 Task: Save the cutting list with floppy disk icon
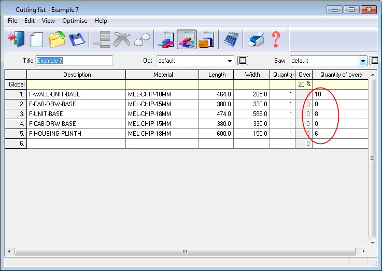click(77, 39)
